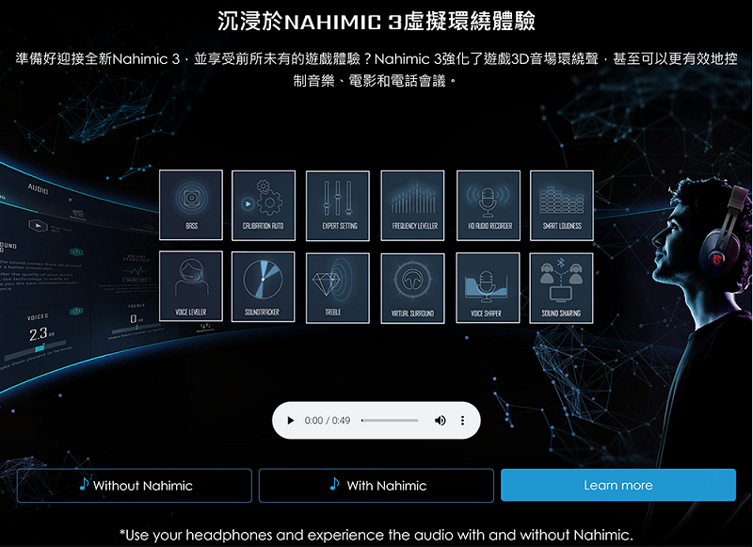The width and height of the screenshot is (753, 547).
Task: Open audio player more options menu
Action: (462, 421)
